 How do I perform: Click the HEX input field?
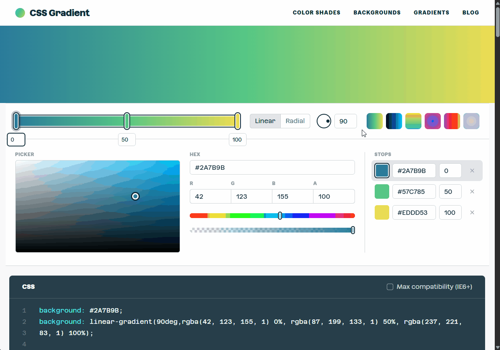272,167
